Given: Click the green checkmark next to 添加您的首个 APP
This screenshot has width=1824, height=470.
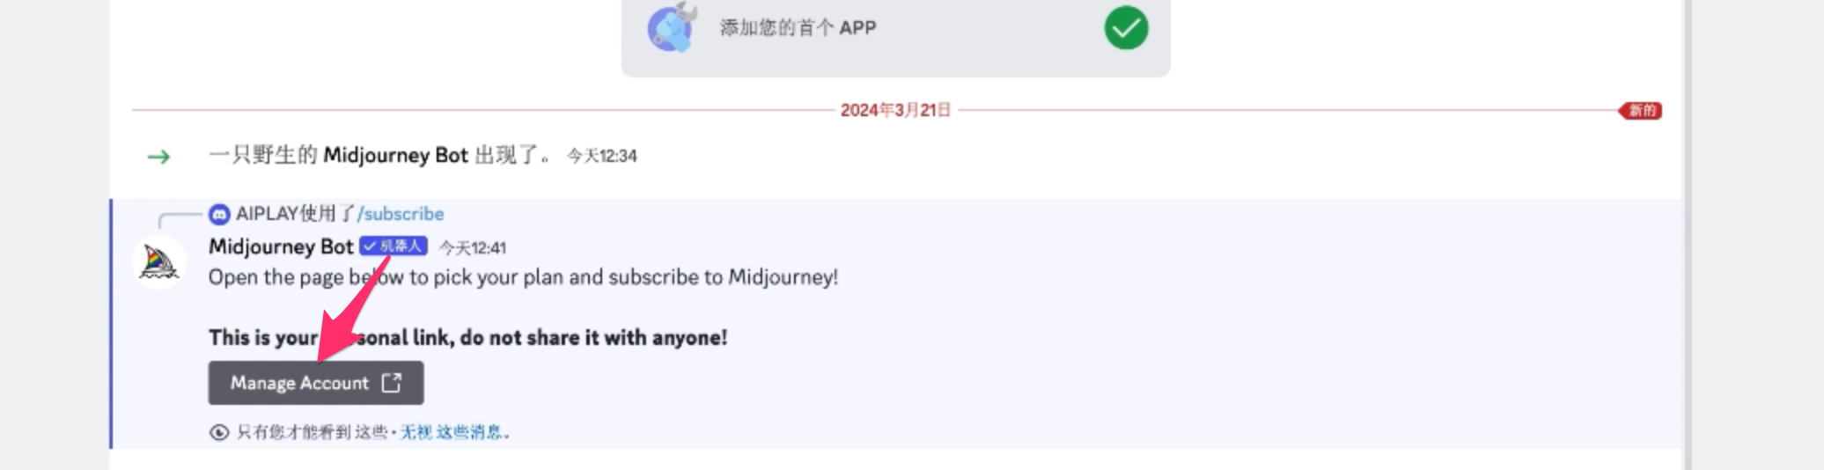Looking at the screenshot, I should [1126, 28].
